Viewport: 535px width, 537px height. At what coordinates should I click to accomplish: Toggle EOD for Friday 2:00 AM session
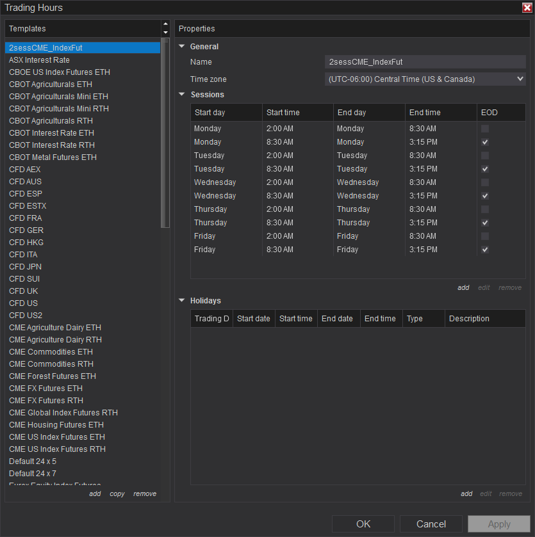coord(484,236)
